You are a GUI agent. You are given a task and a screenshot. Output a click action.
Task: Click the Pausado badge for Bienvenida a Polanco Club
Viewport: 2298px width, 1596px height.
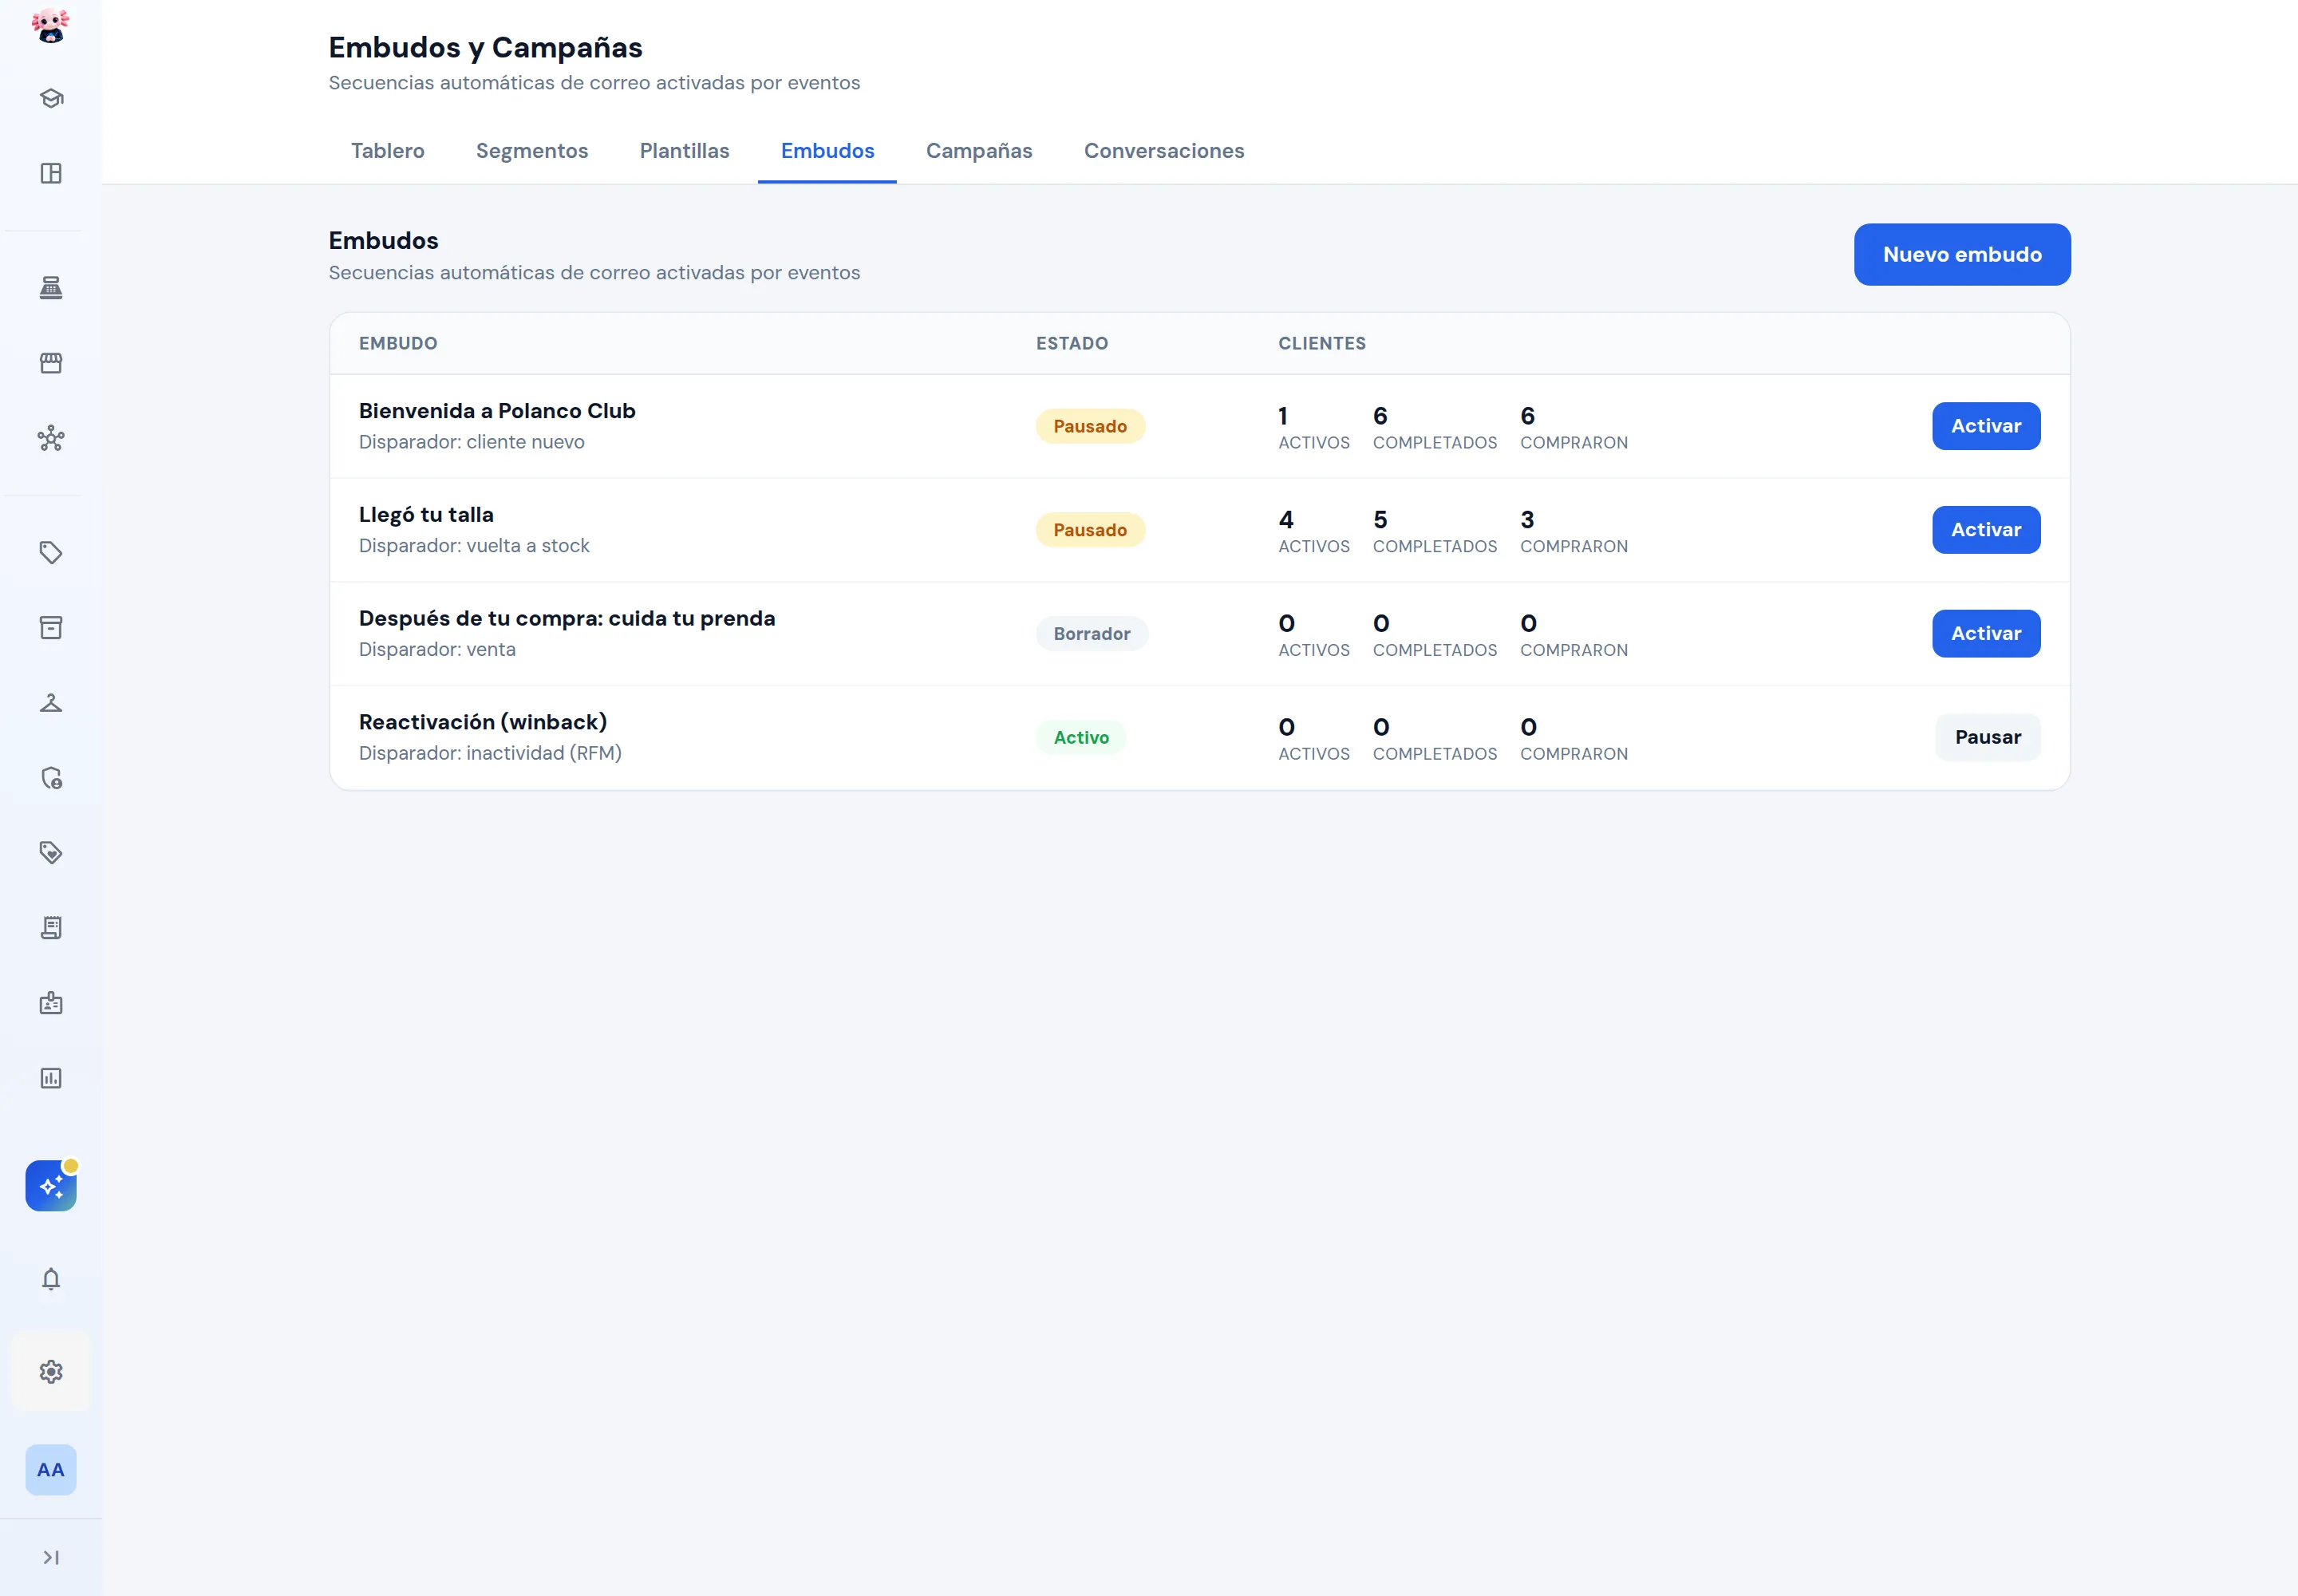coord(1090,426)
